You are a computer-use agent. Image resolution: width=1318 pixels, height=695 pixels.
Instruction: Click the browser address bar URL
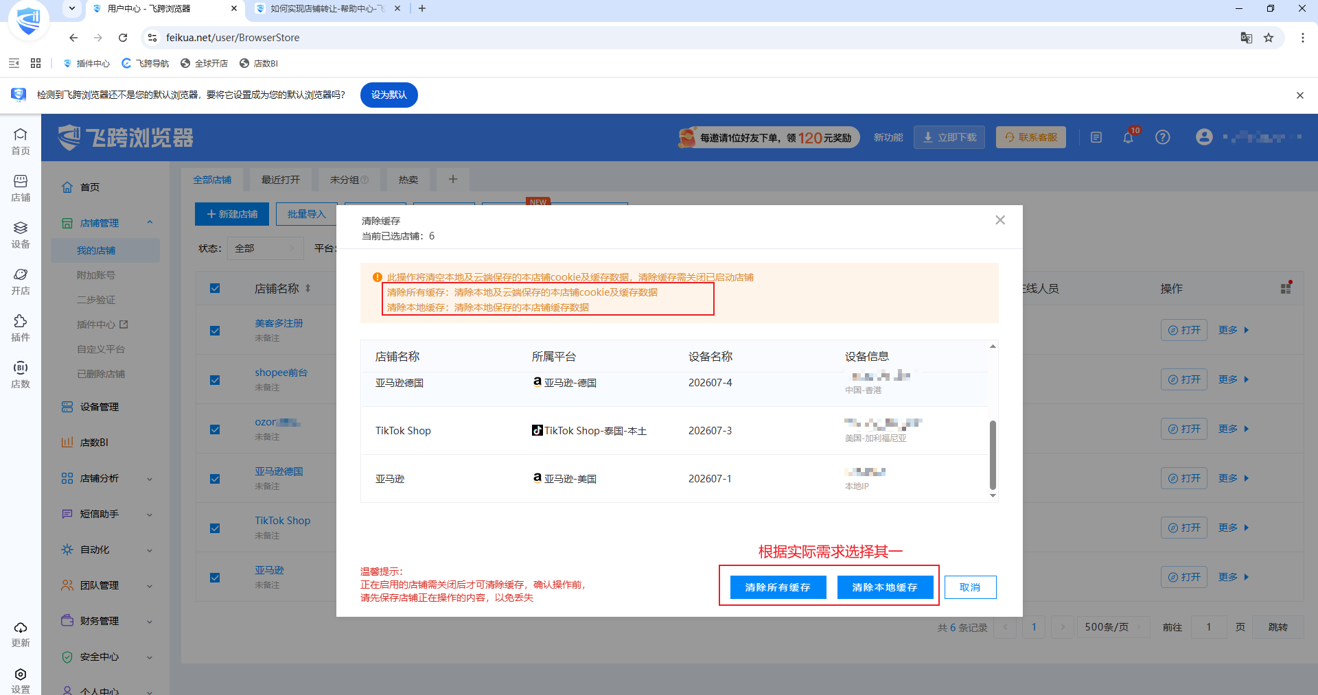pyautogui.click(x=233, y=38)
